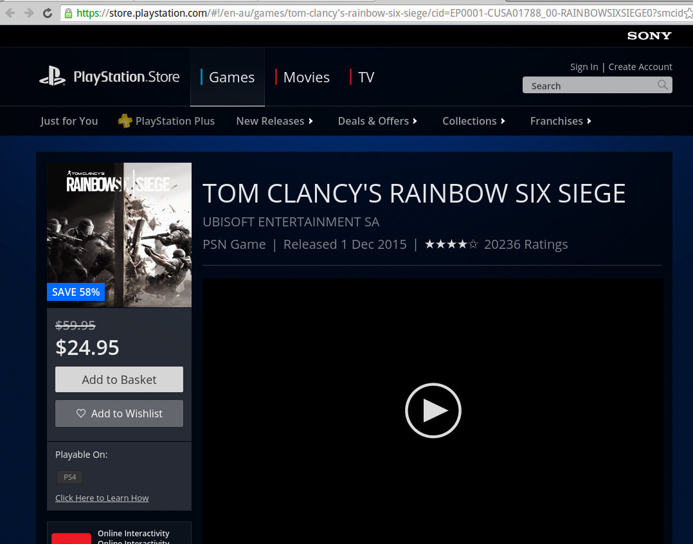Viewport: 693px width, 544px height.
Task: Click the game title heading
Action: (414, 194)
